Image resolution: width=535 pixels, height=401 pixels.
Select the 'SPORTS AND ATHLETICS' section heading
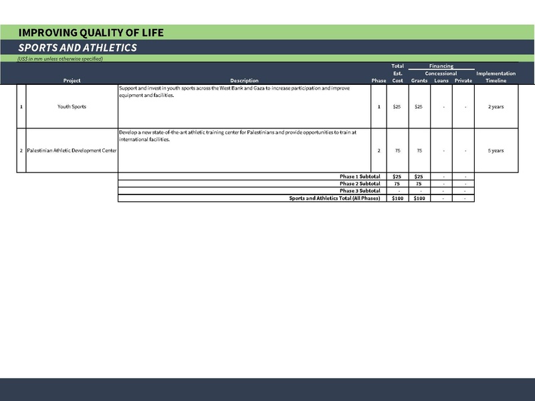click(78, 48)
